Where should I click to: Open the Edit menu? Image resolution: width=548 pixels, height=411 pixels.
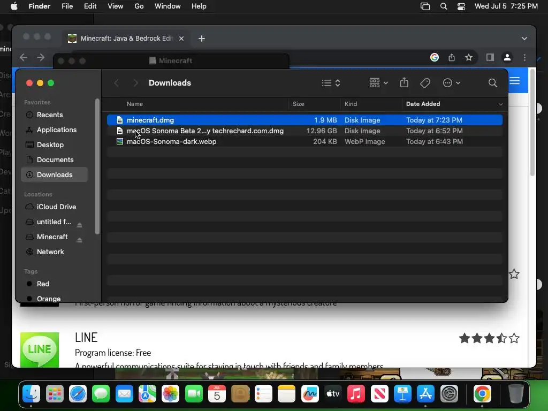coord(90,6)
